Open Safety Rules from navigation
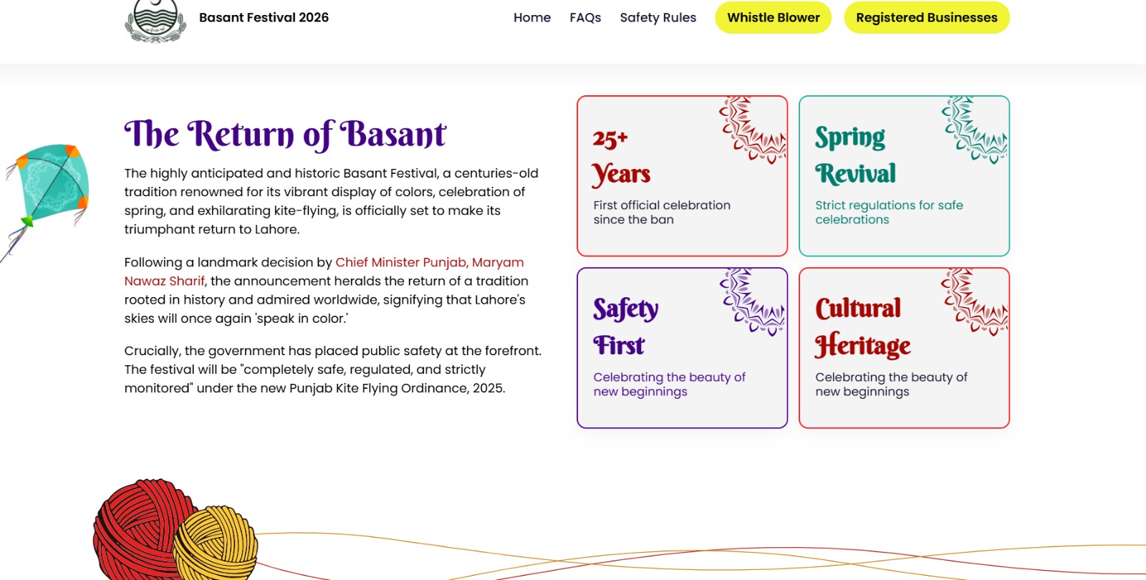1146x580 pixels. click(658, 17)
